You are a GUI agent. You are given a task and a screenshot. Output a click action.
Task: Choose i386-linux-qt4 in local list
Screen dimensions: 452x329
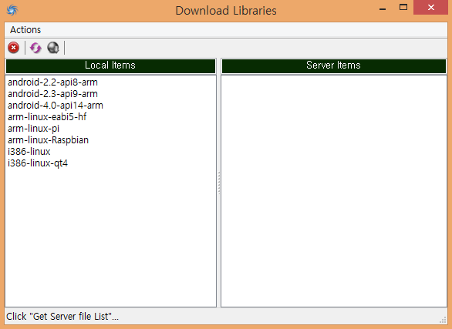point(38,163)
